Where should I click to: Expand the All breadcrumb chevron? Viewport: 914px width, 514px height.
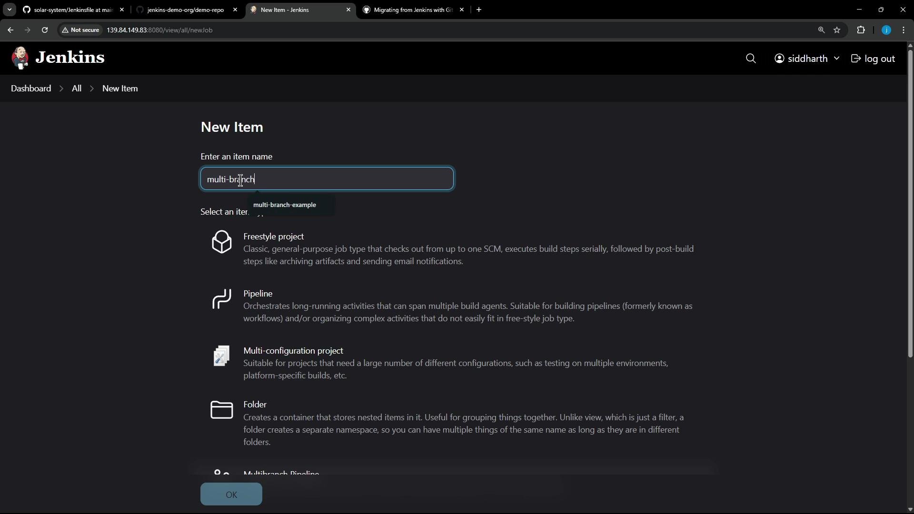(92, 89)
